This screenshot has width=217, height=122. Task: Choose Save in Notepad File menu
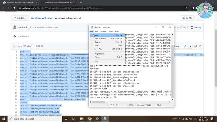(107, 45)
